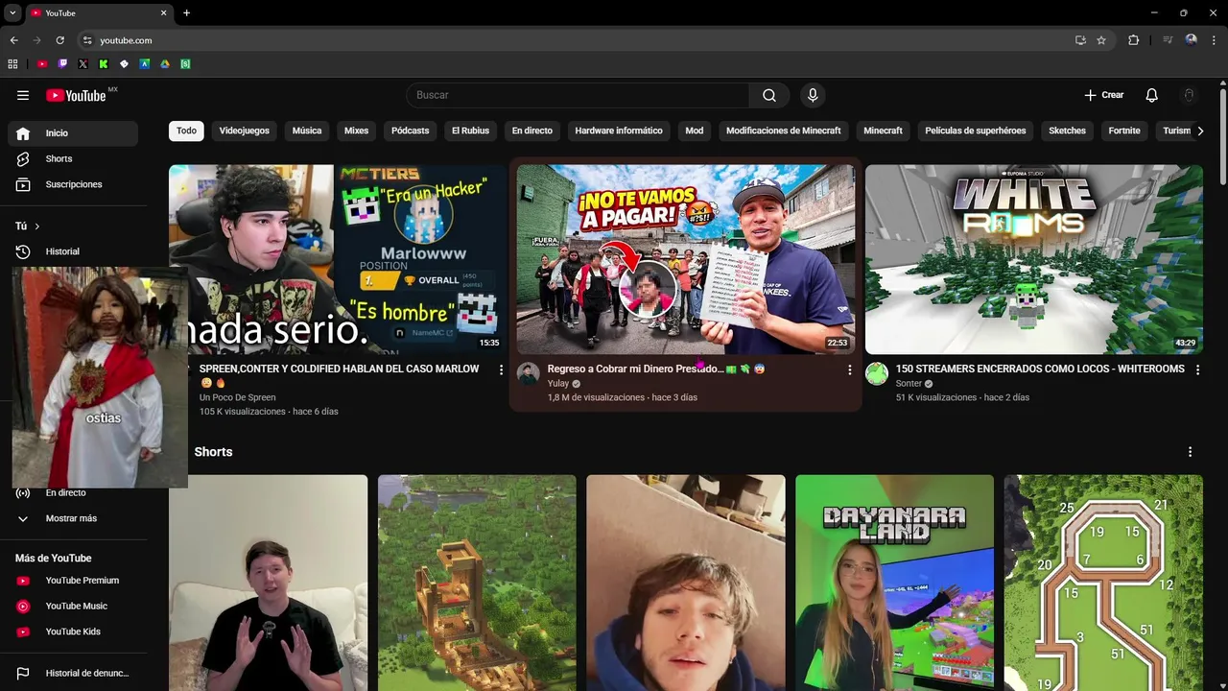Select the Mixes filter chip
The height and width of the screenshot is (691, 1228).
tap(357, 131)
